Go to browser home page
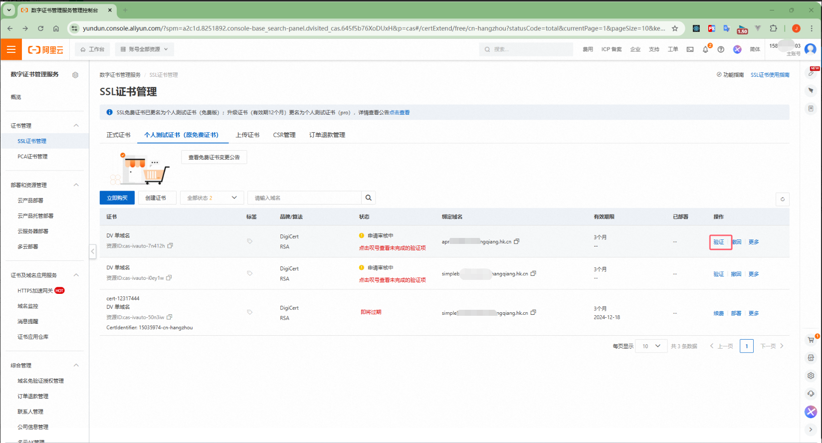The height and width of the screenshot is (443, 822). (x=56, y=28)
